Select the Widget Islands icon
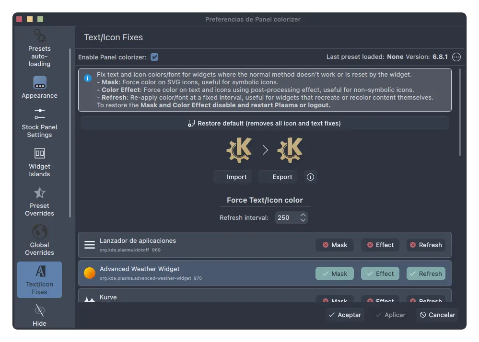 click(x=40, y=153)
